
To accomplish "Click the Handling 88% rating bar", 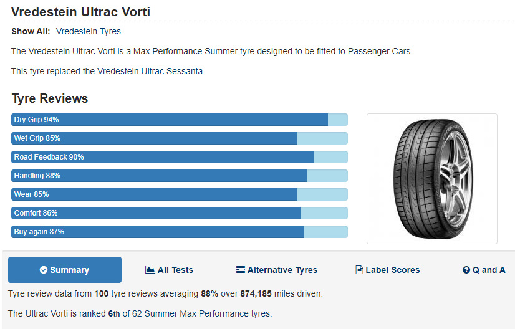I will click(180, 176).
